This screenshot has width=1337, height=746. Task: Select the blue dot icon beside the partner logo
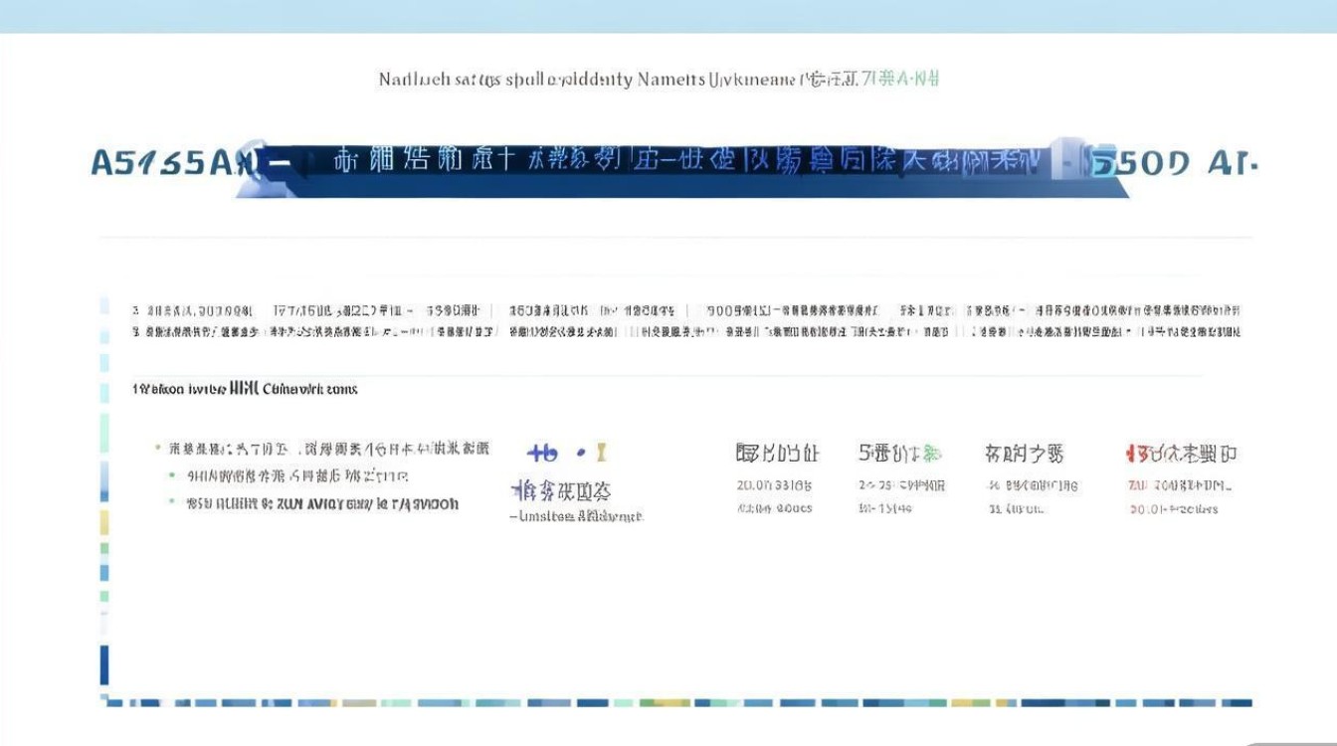click(580, 453)
